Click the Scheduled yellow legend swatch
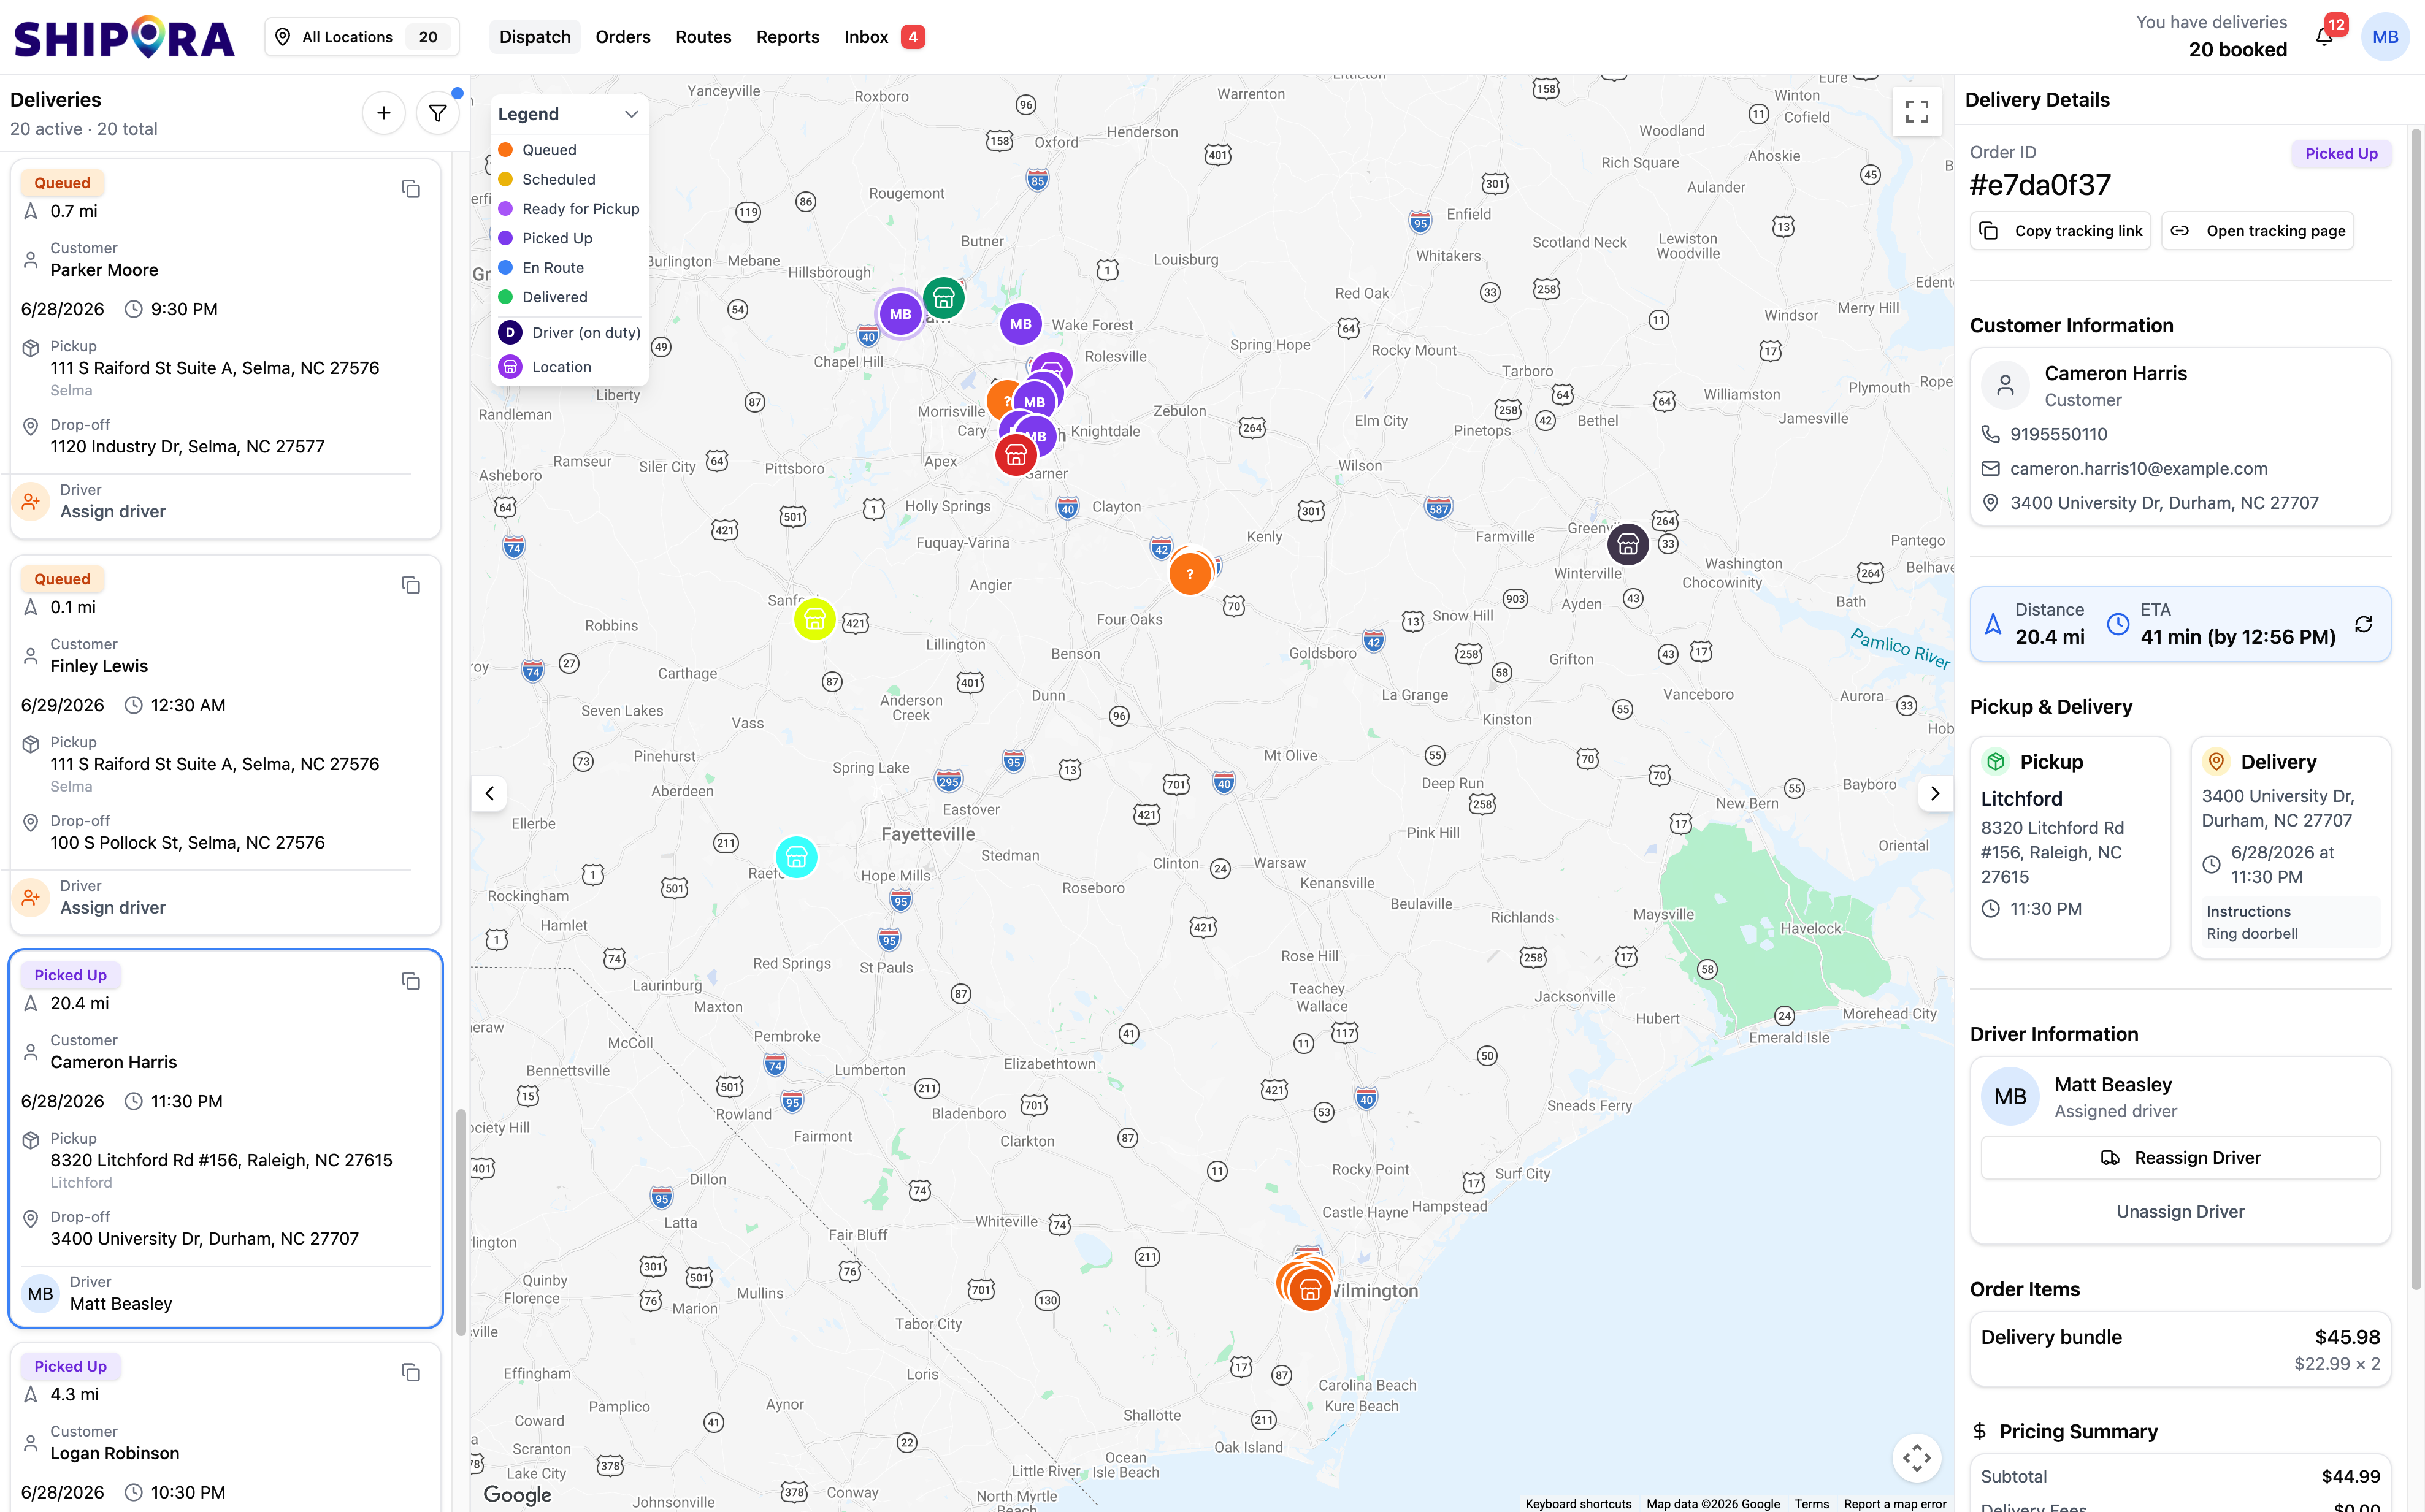This screenshot has width=2425, height=1512. [506, 180]
